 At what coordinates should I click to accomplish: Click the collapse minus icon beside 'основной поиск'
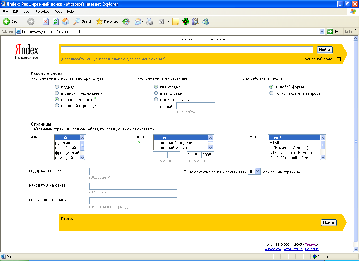(x=339, y=59)
